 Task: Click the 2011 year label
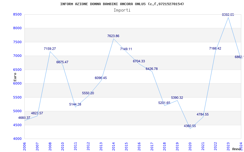point(75,147)
